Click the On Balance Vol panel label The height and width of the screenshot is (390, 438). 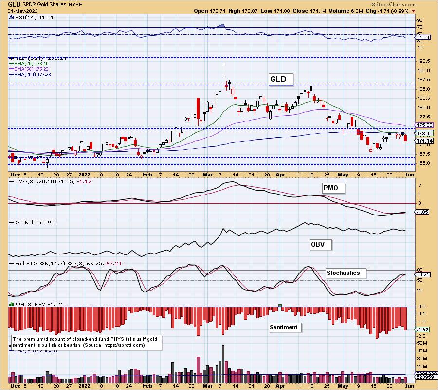click(36, 223)
